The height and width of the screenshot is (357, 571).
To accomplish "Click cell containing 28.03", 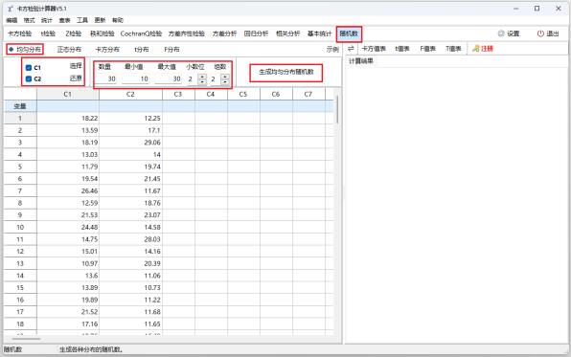I will (130, 239).
